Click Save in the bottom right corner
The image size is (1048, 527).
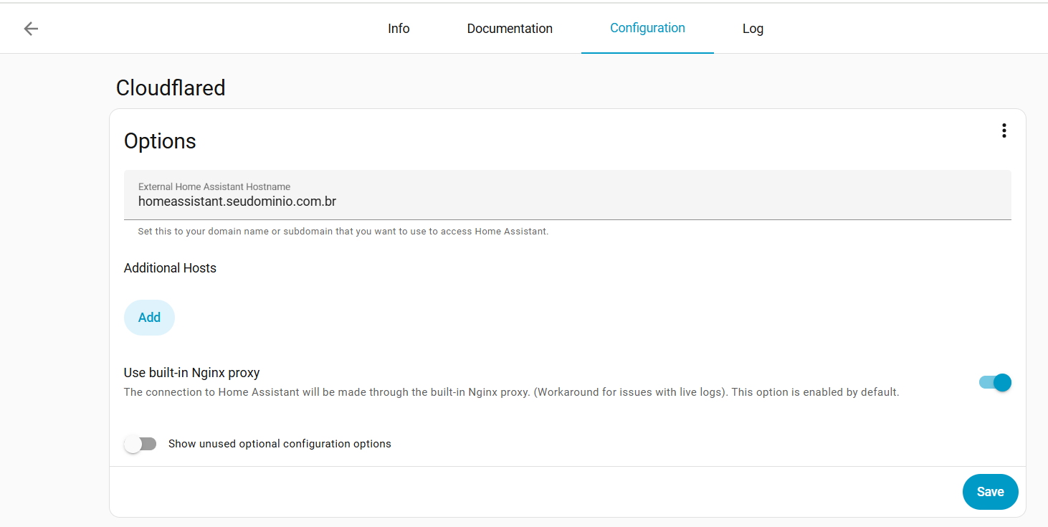tap(990, 492)
